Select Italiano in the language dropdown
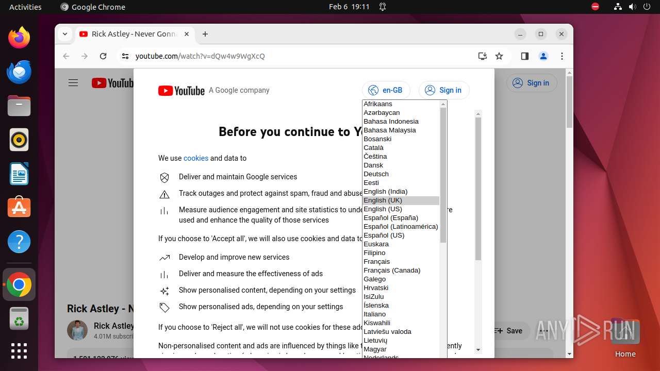This screenshot has height=371, width=660. tap(401, 314)
